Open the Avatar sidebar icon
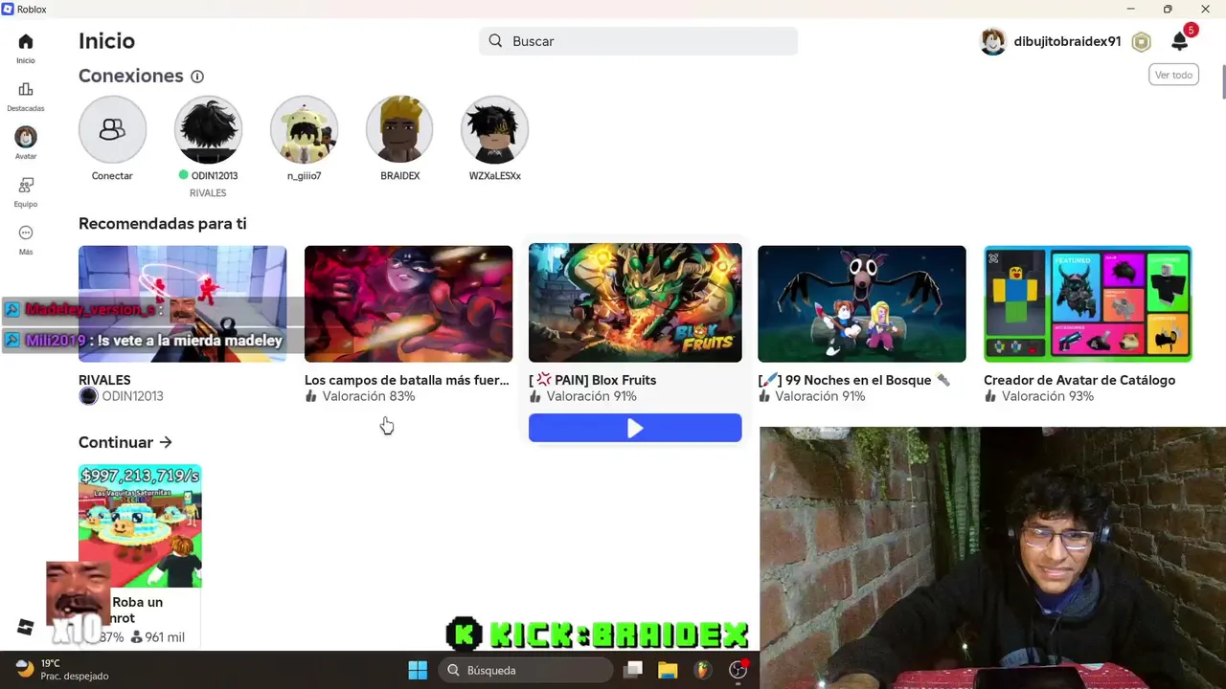The width and height of the screenshot is (1226, 689). (x=26, y=137)
